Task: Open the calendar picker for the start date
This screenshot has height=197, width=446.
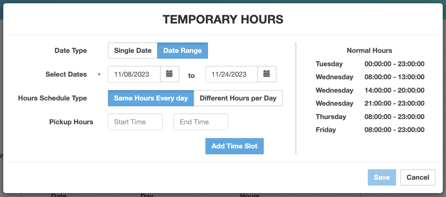Action: 170,74
